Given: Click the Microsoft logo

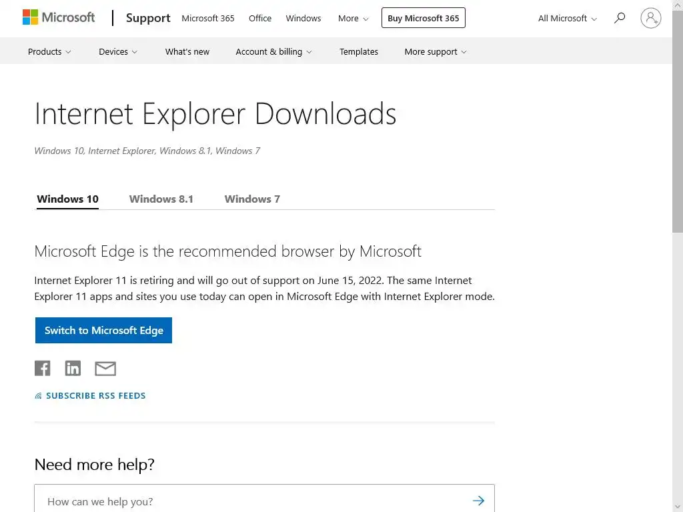Looking at the screenshot, I should [59, 18].
